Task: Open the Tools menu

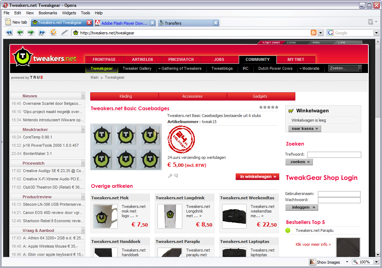Action: (86, 13)
